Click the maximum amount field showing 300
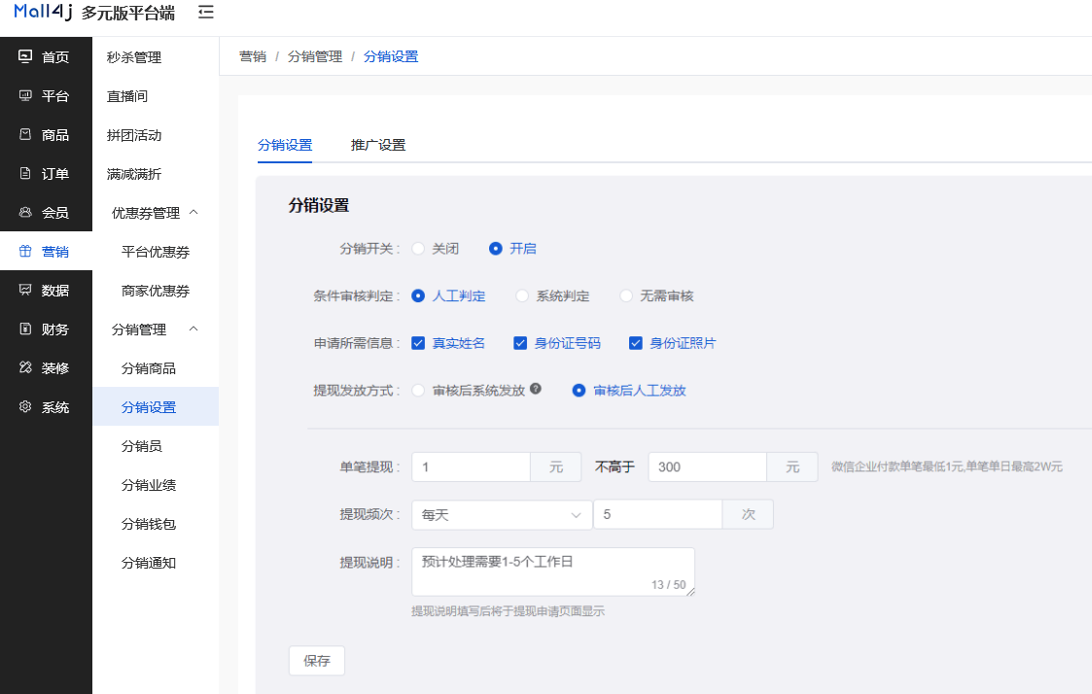Image resolution: width=1092 pixels, height=694 pixels. coord(708,468)
